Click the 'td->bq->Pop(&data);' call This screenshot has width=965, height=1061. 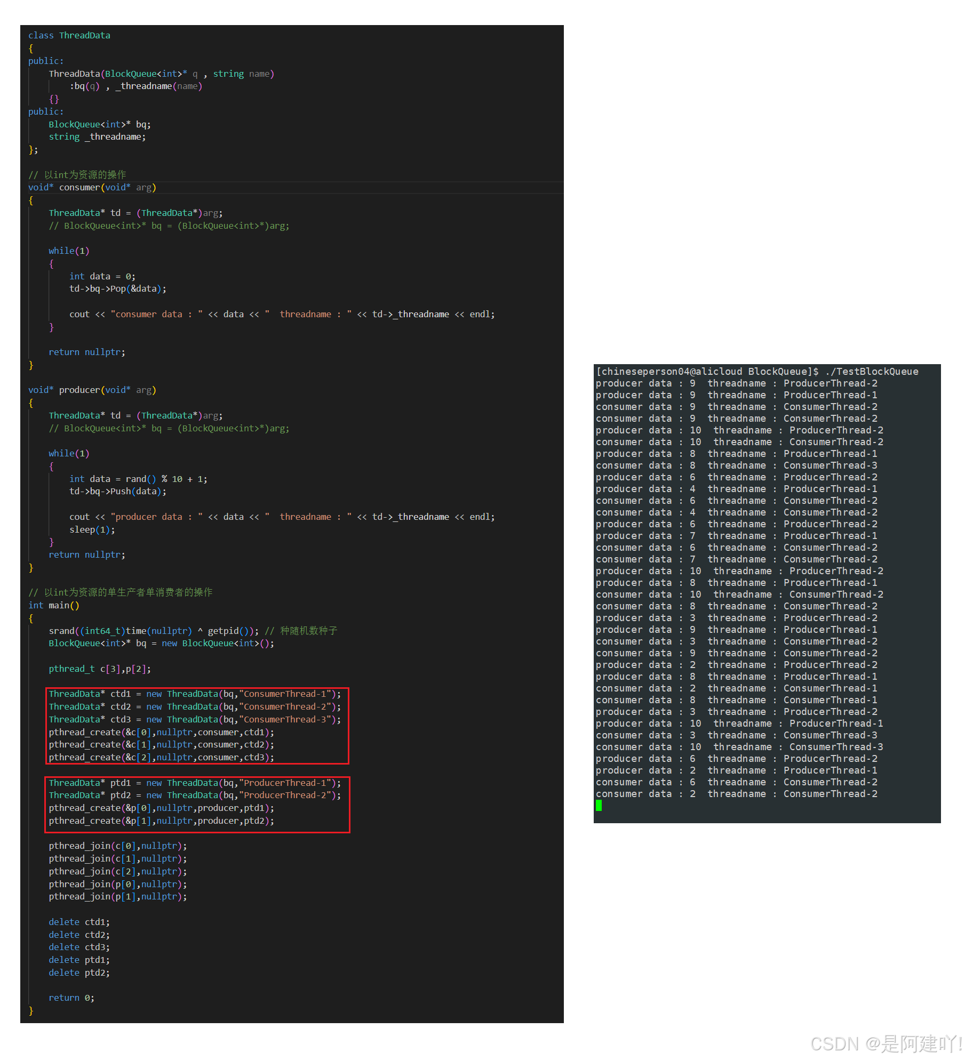[x=118, y=288]
